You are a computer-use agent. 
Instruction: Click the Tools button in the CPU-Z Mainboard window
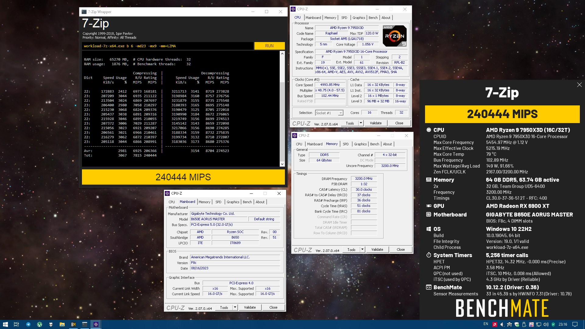(x=224, y=307)
